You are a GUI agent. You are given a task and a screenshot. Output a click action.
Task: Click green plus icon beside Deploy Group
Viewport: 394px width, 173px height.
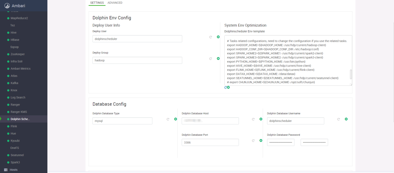(218, 59)
